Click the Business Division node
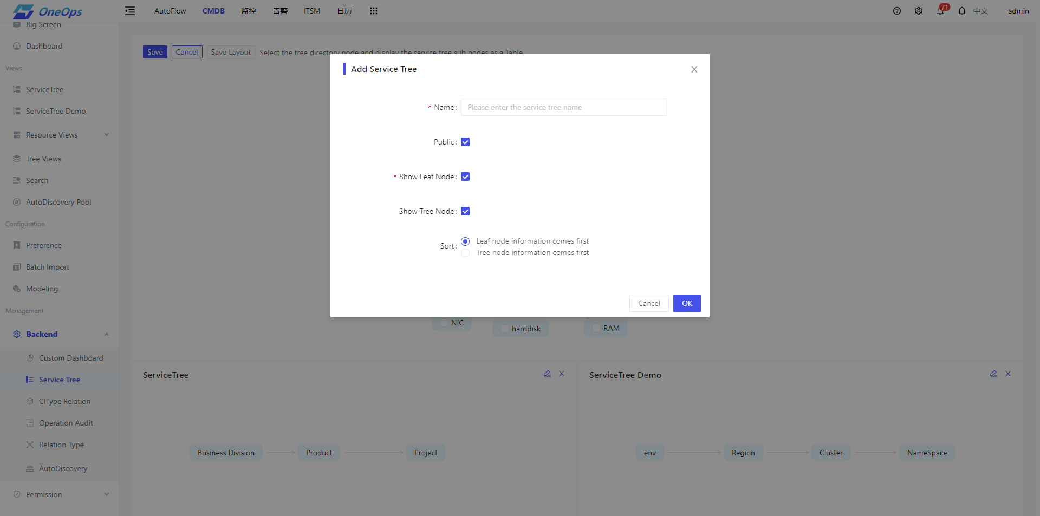Screen dimensions: 1040x516 [226, 453]
